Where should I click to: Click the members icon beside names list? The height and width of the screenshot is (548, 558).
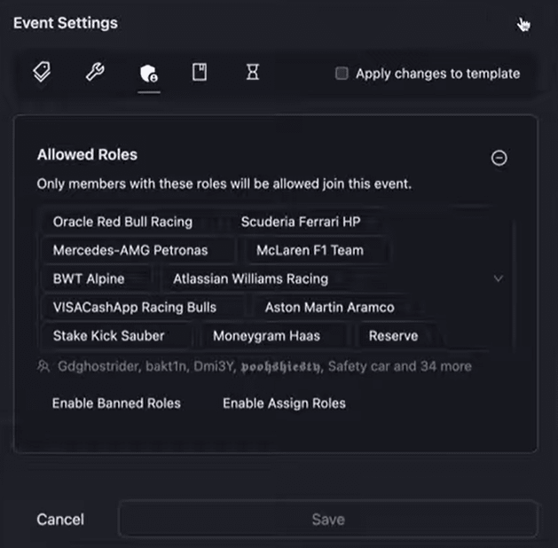(x=43, y=366)
